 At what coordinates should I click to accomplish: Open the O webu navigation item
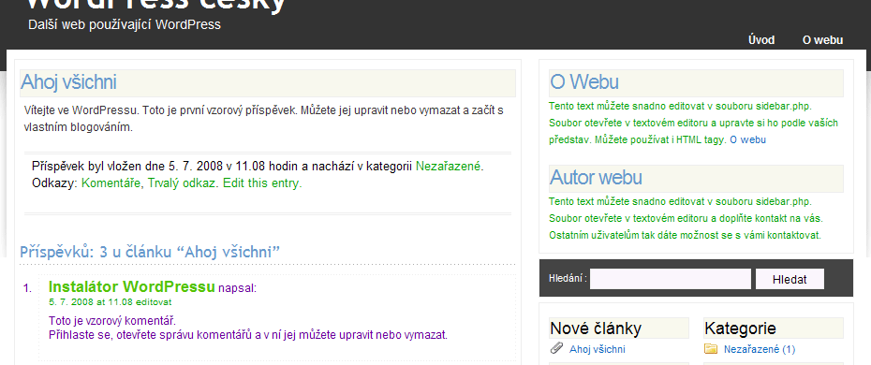tap(822, 40)
